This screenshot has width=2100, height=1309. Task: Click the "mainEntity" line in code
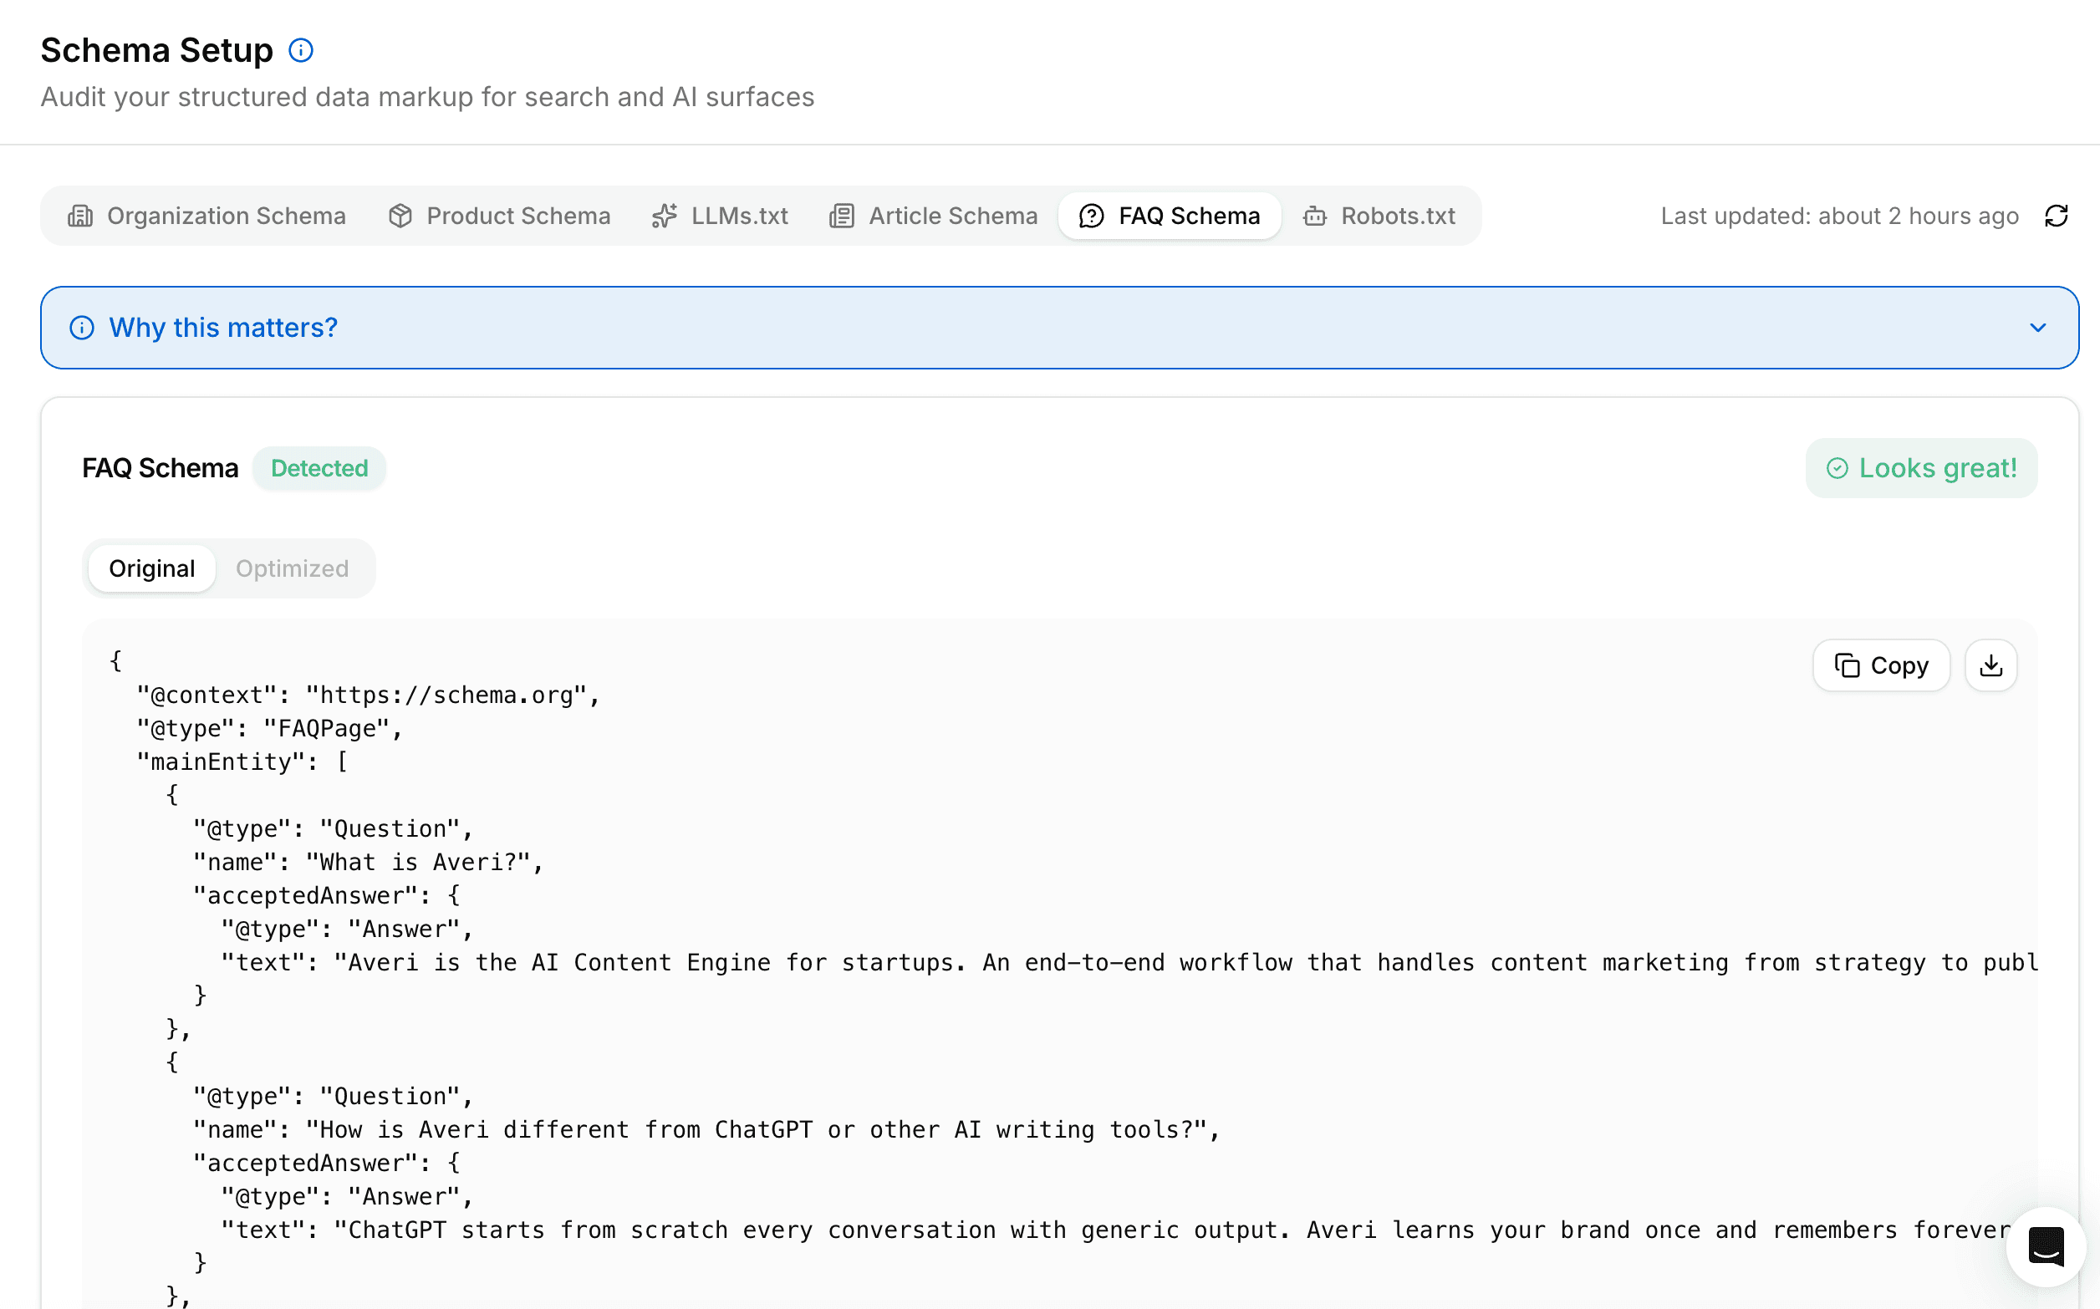pos(242,762)
